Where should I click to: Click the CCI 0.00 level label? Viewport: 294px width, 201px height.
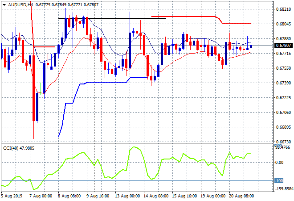pyautogui.click(x=279, y=163)
